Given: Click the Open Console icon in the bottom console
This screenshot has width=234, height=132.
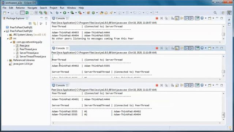Looking at the screenshot, I should click(210, 85).
